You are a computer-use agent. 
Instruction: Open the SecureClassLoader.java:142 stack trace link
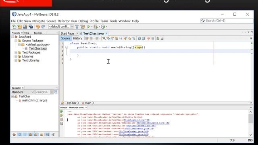click(x=153, y=123)
